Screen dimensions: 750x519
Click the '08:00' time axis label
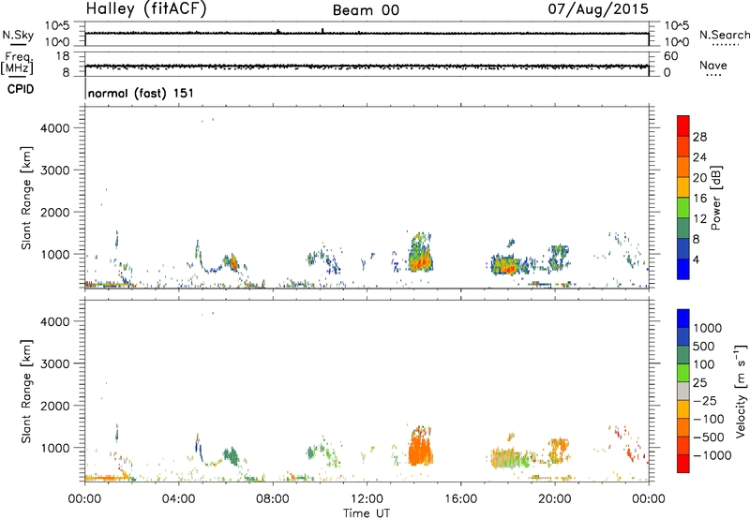click(273, 499)
